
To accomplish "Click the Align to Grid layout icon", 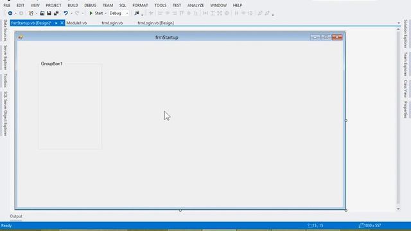I will click(151, 13).
